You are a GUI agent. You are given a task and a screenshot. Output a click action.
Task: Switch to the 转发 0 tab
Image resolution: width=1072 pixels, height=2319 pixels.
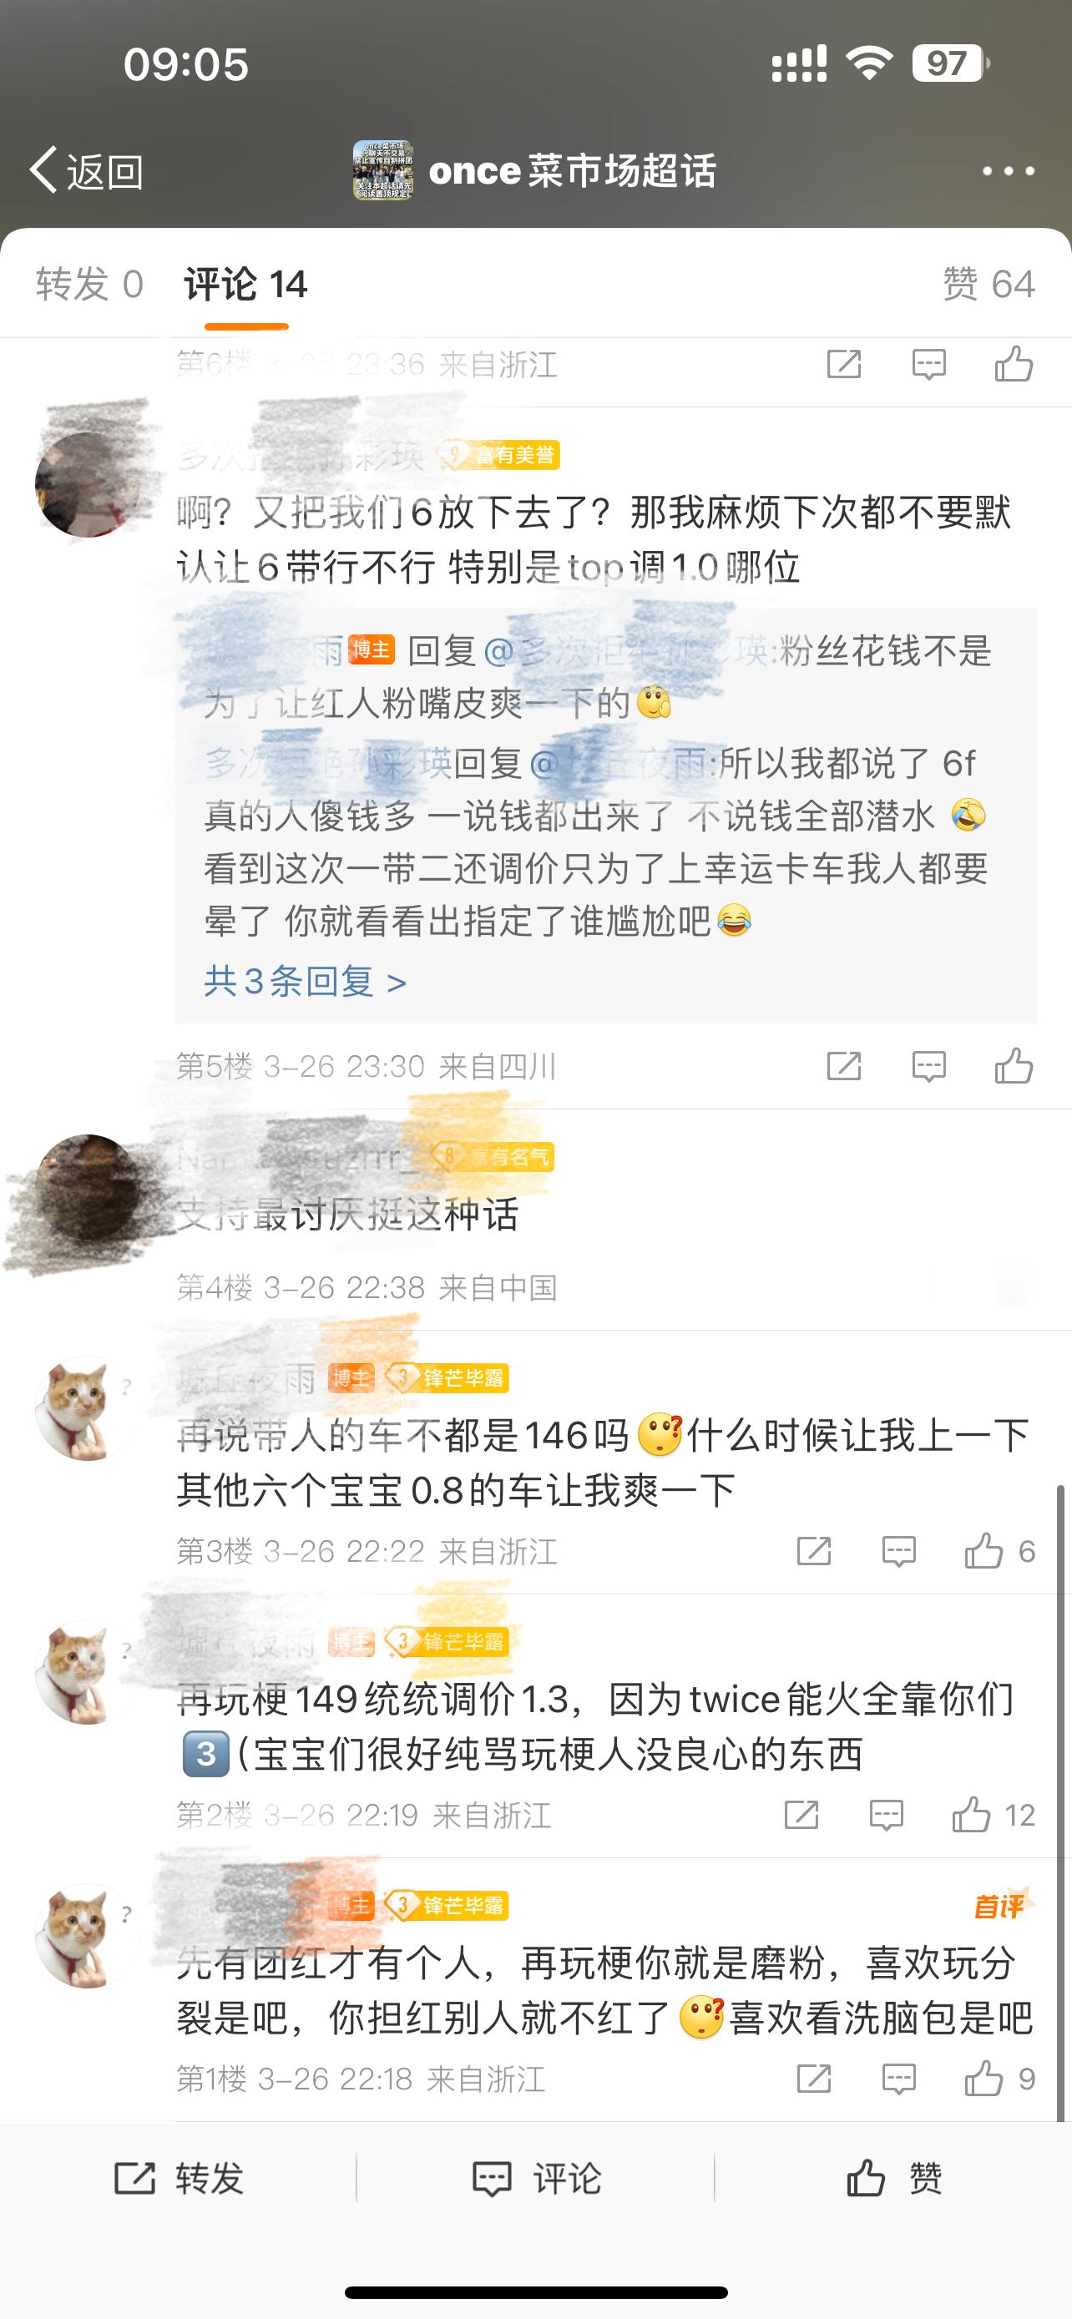pyautogui.click(x=89, y=285)
